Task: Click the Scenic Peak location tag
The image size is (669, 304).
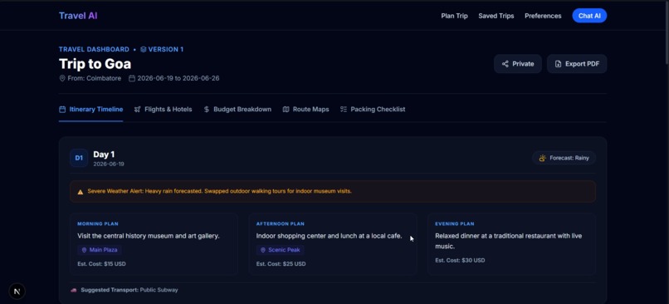Action: coord(281,250)
